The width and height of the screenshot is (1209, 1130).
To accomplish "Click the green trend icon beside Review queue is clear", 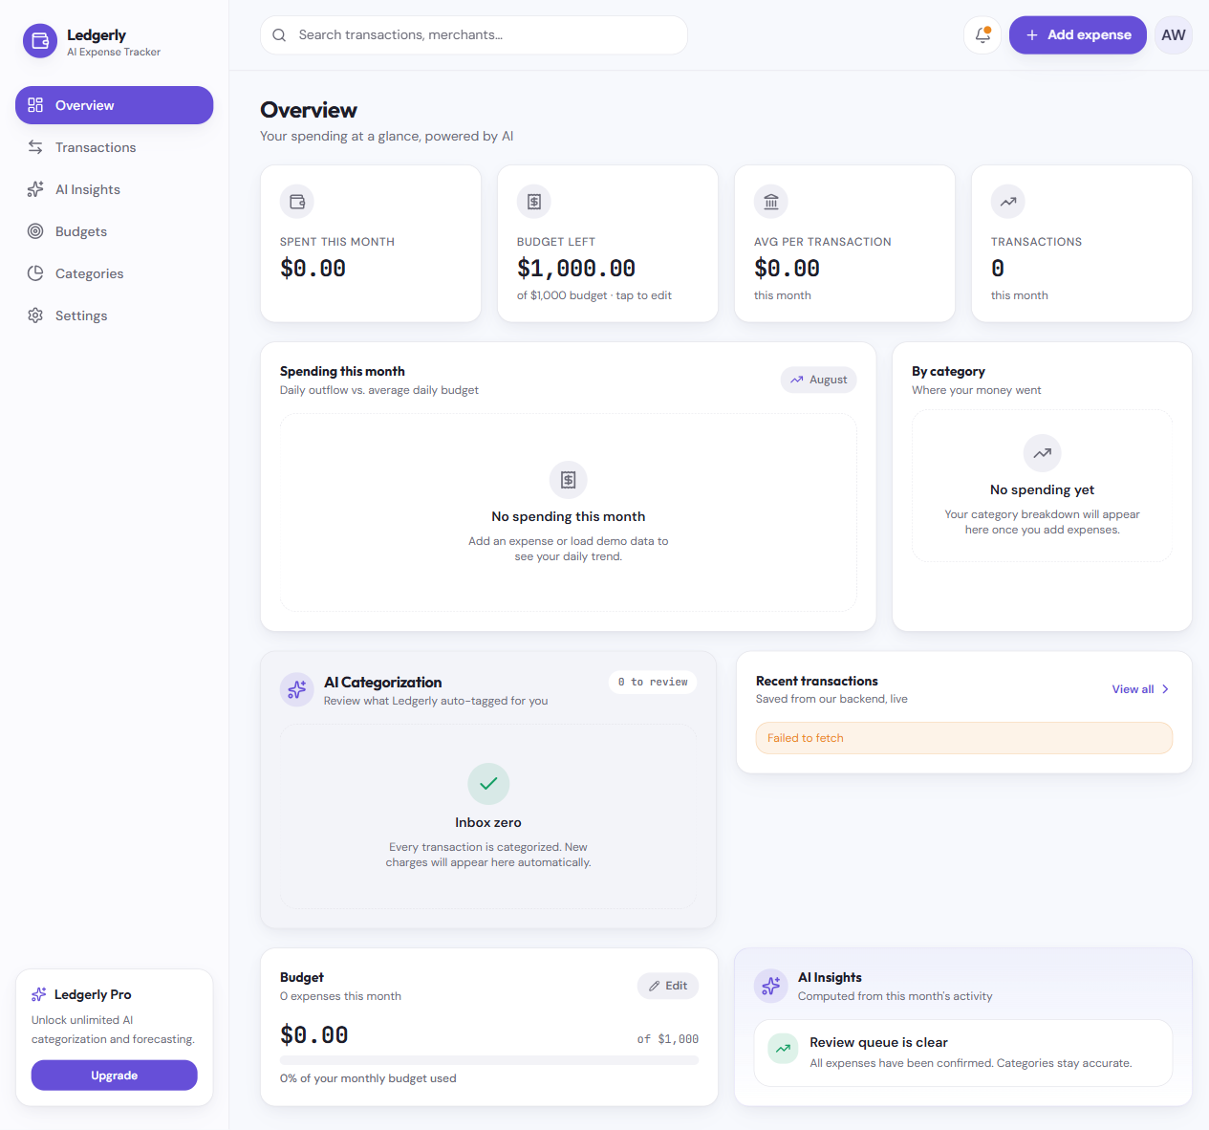I will [x=784, y=1049].
